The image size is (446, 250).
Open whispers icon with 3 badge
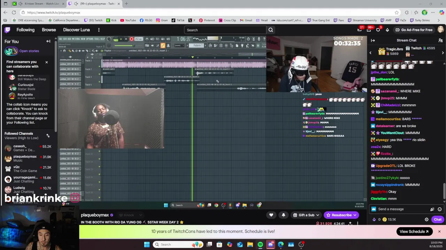click(378, 30)
